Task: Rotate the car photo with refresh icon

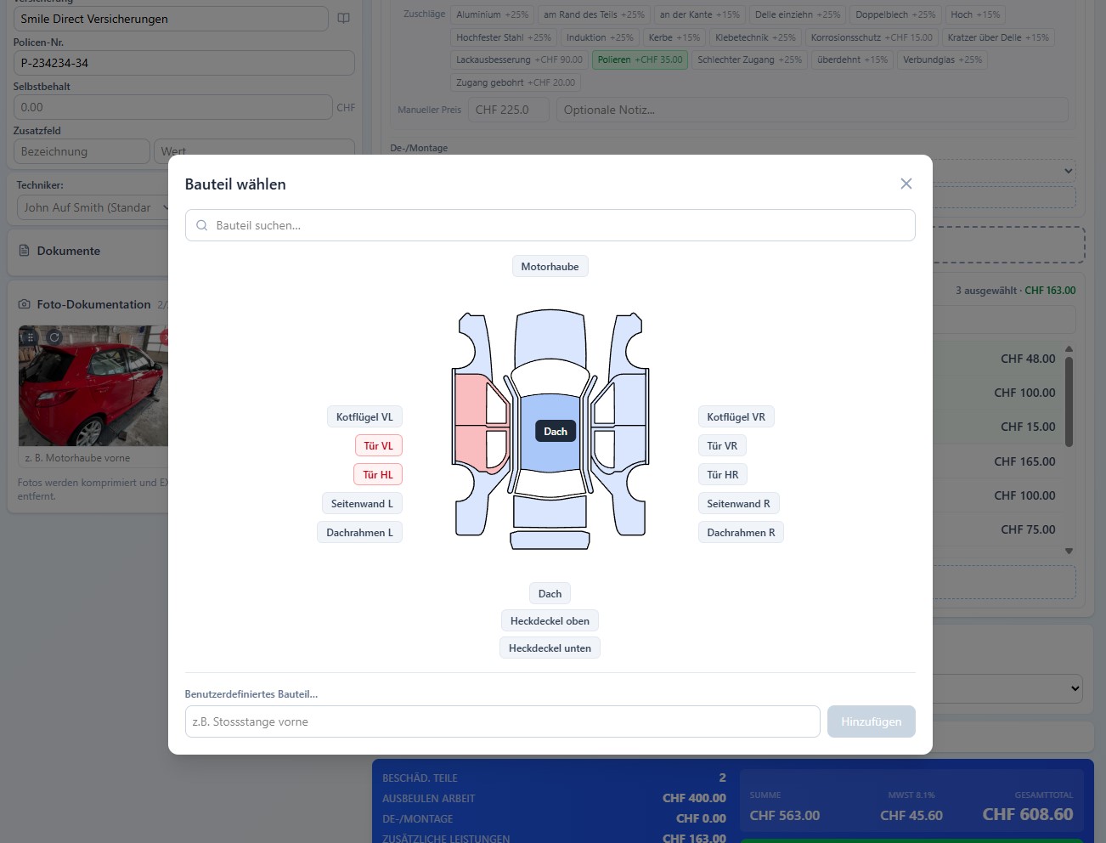Action: click(x=54, y=337)
